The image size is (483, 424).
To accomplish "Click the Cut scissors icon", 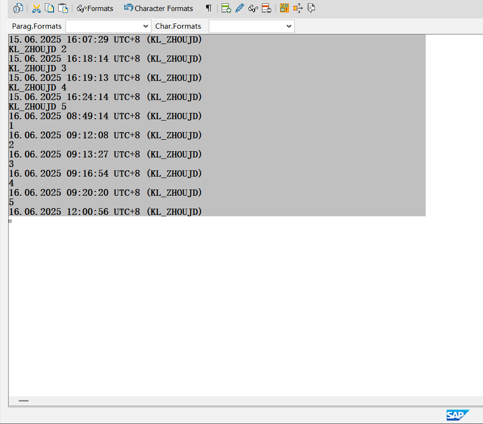I will tap(36, 8).
